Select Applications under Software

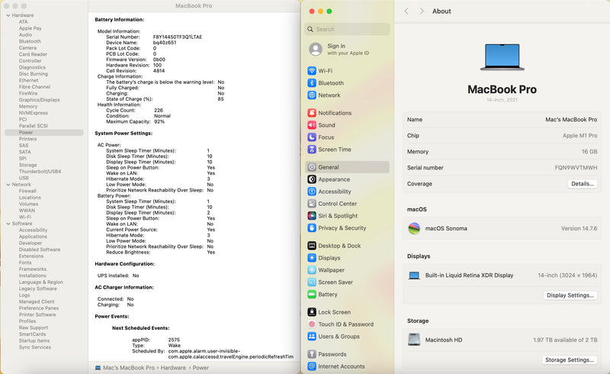click(33, 237)
